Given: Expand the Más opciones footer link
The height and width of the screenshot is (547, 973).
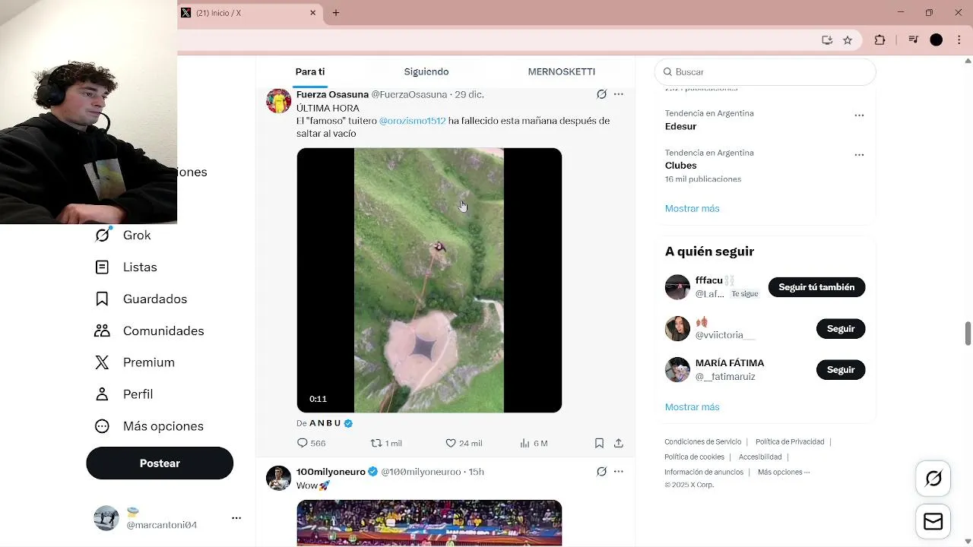Looking at the screenshot, I should coord(784,472).
